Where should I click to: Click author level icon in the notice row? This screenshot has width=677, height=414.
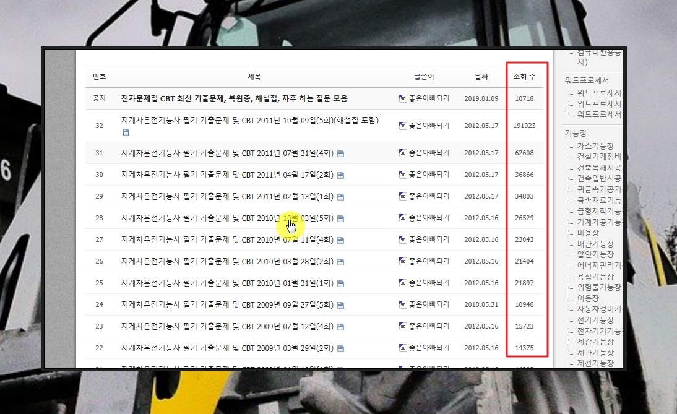point(403,98)
